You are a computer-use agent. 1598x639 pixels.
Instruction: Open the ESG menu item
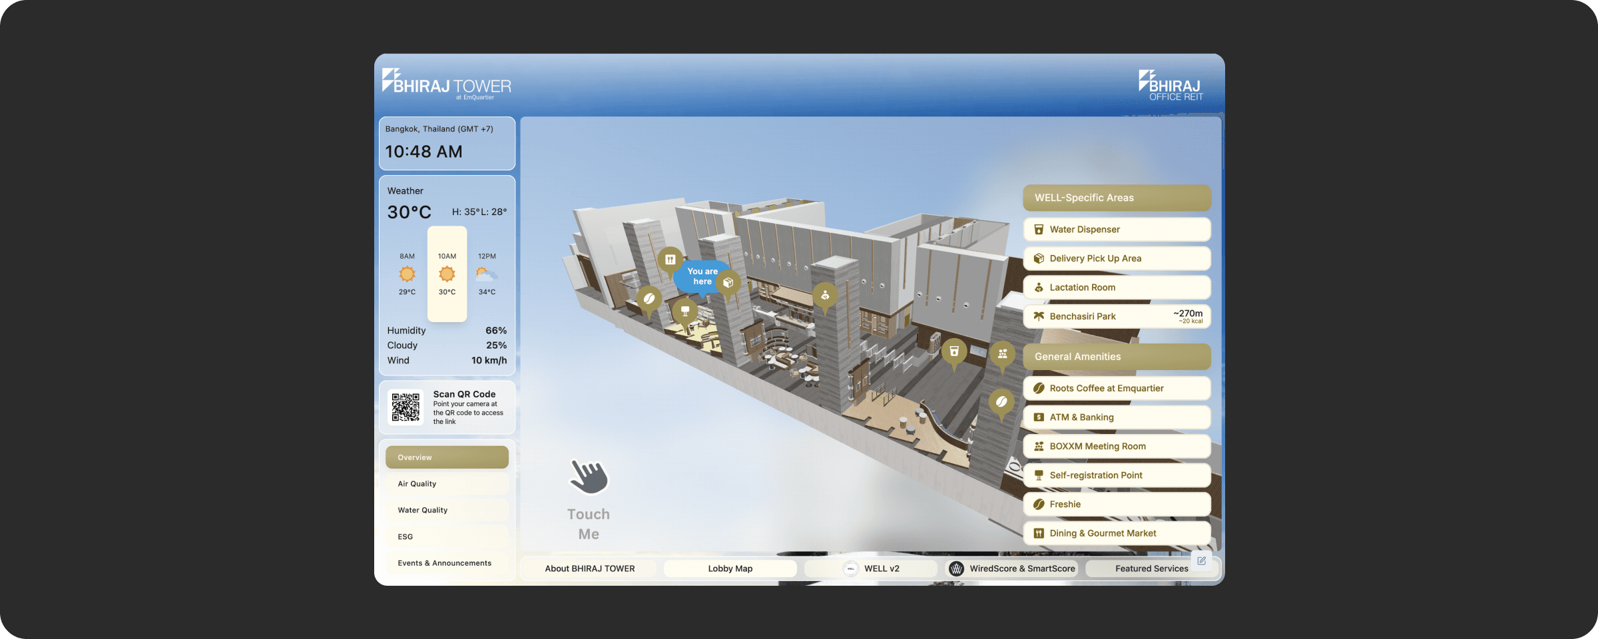[x=447, y=536]
